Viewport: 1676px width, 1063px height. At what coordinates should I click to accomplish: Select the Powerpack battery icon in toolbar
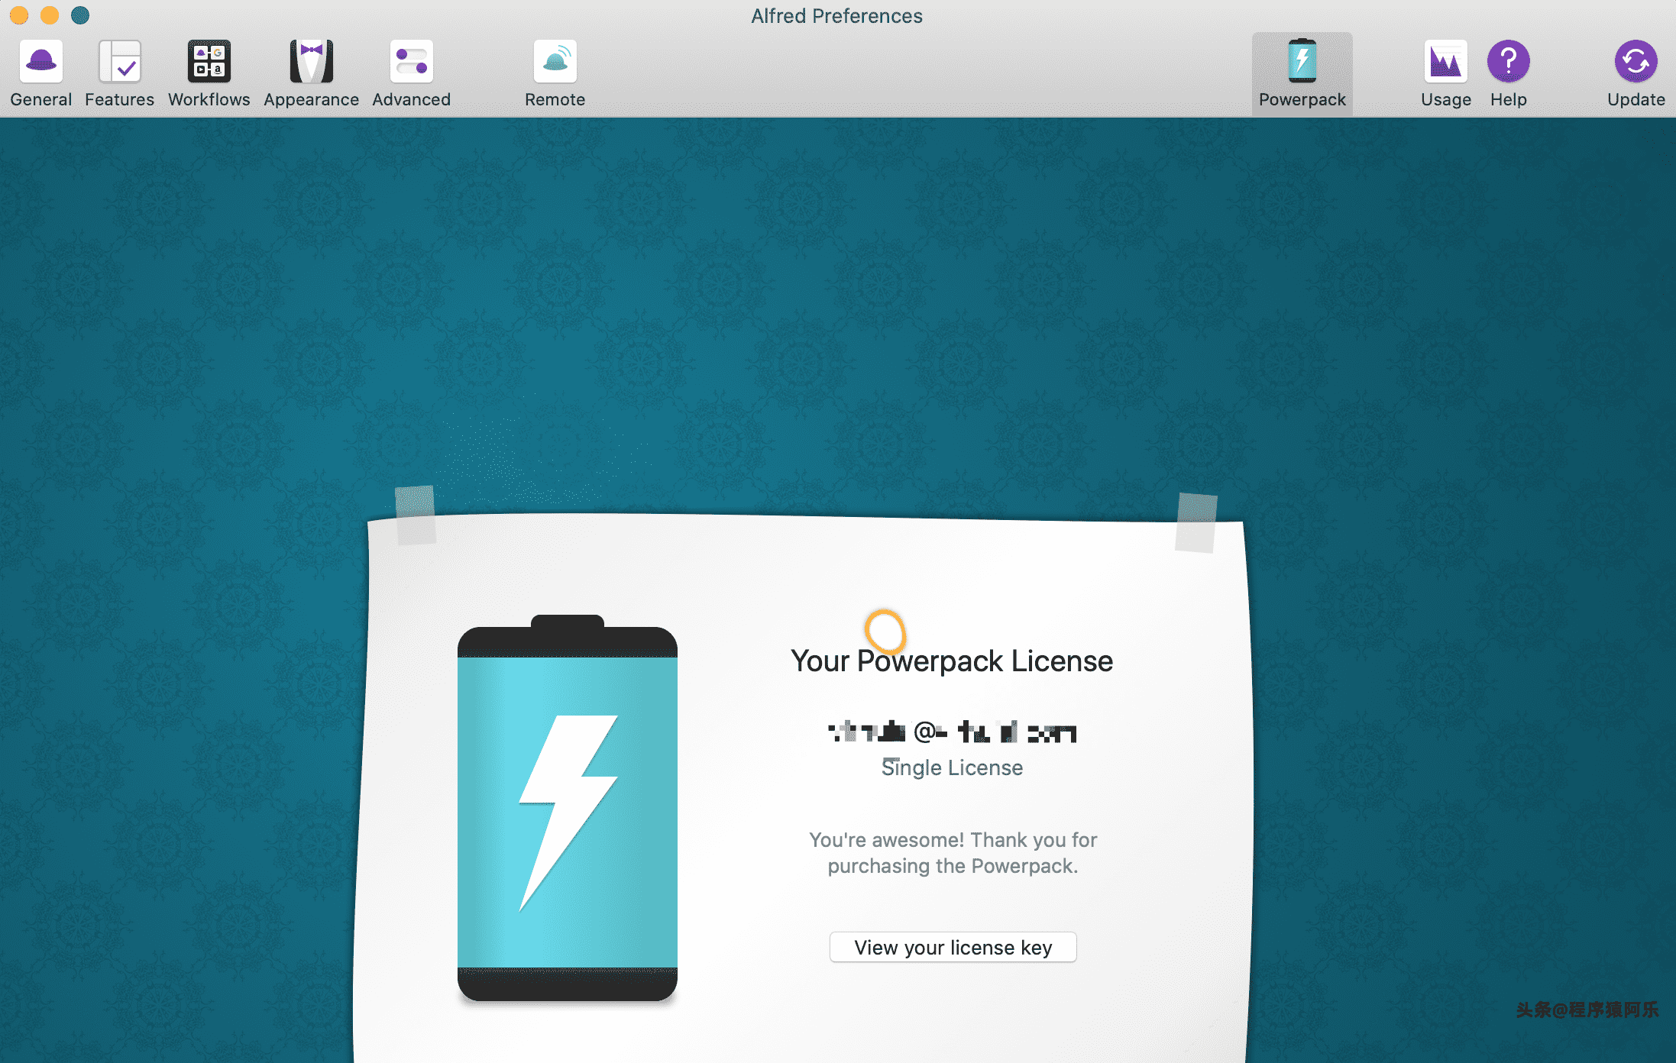point(1302,61)
